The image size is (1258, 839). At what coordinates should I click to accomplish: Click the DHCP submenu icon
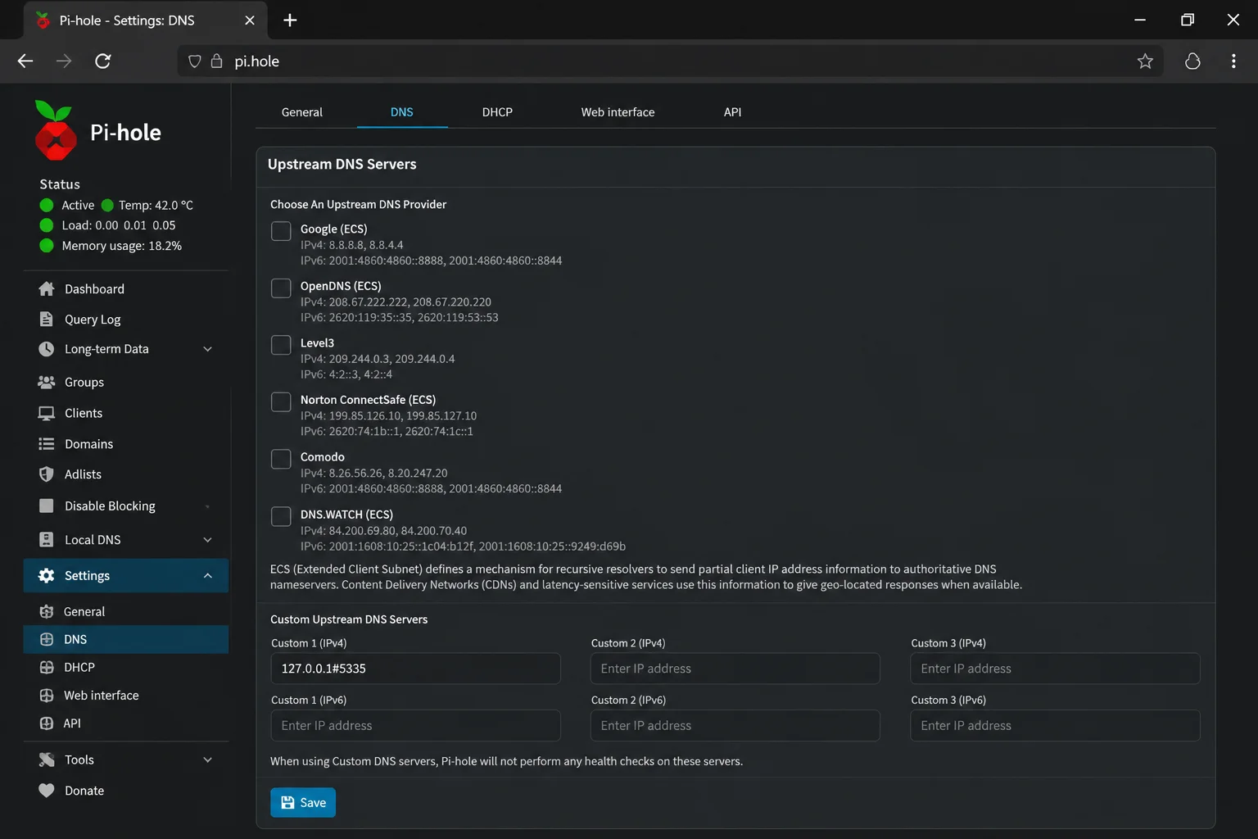(x=47, y=667)
